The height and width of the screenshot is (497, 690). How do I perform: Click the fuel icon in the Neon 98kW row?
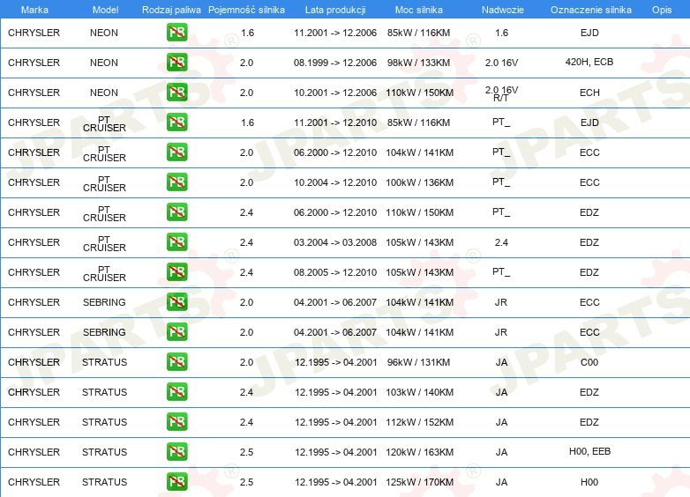pos(176,63)
